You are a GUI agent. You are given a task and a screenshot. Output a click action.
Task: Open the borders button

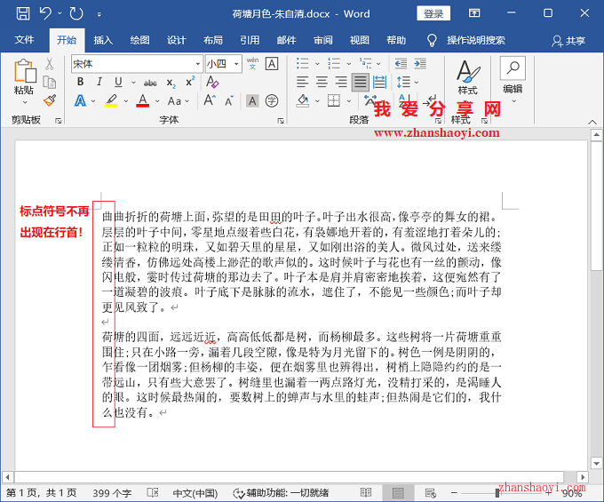tap(334, 101)
